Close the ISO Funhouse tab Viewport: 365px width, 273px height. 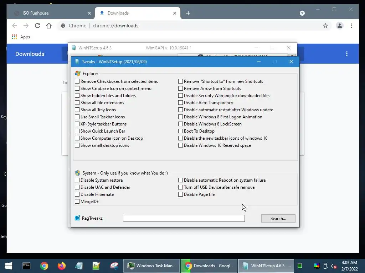89,13
